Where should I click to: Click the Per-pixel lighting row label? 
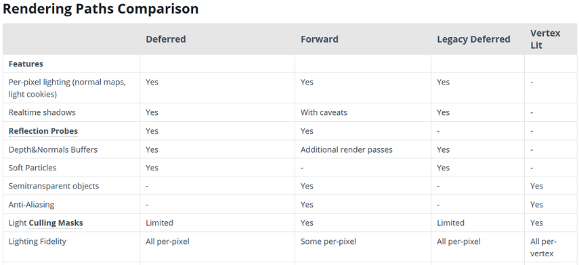[x=67, y=88]
